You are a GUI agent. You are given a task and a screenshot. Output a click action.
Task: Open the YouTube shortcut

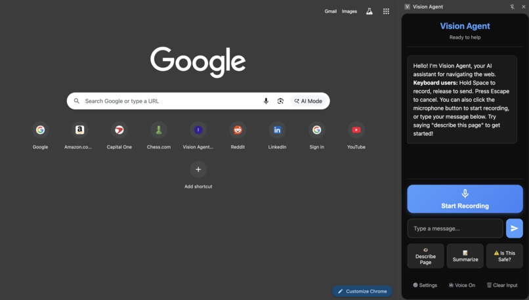pyautogui.click(x=356, y=136)
